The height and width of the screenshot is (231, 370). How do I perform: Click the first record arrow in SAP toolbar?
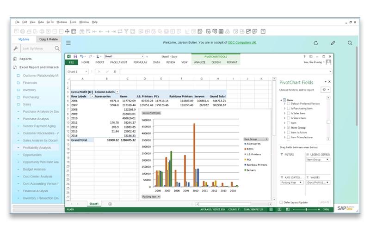coord(95,31)
